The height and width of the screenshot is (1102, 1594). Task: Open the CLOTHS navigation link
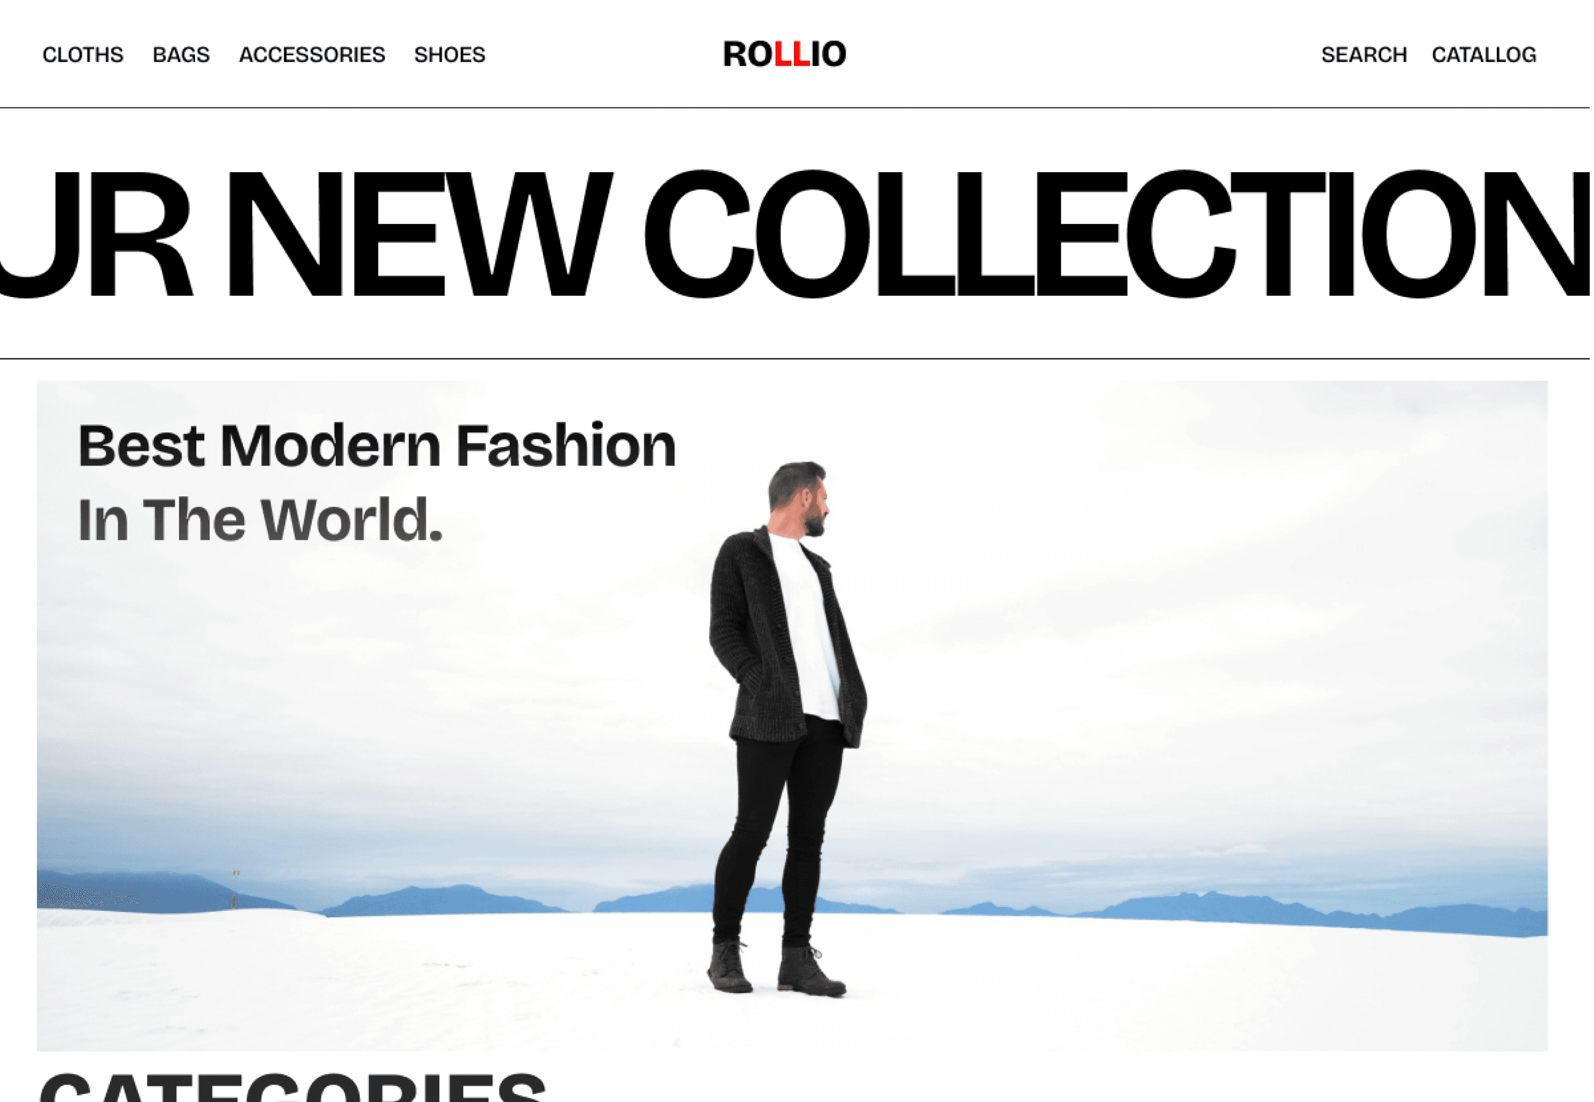pos(83,55)
